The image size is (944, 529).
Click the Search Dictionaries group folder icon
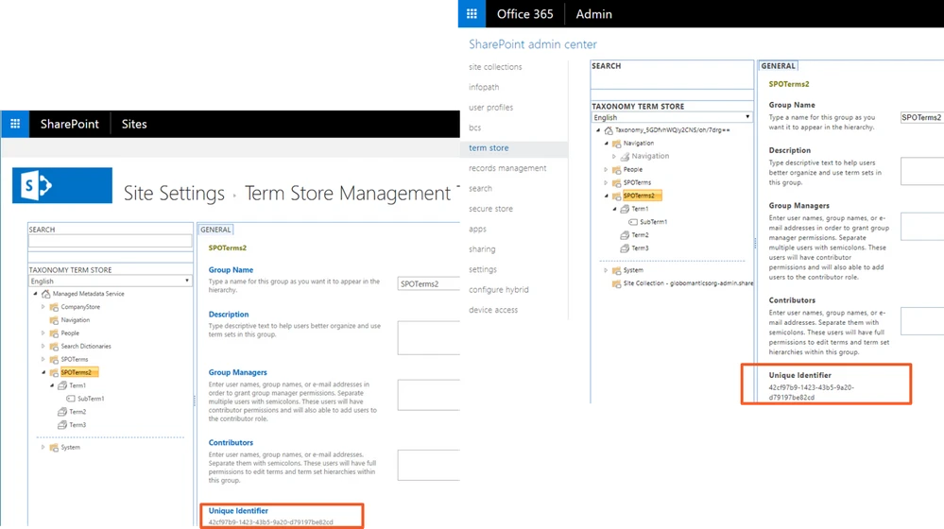(54, 346)
